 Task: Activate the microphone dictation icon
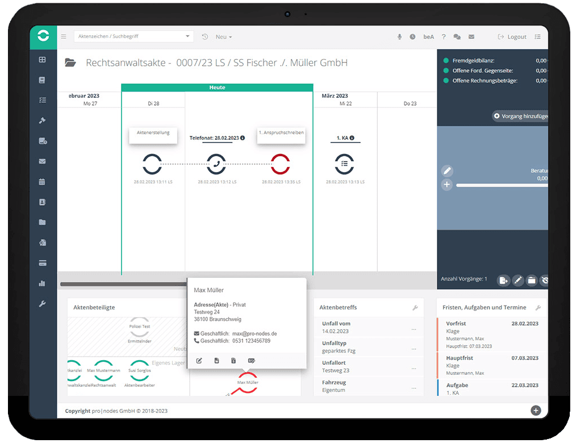(x=400, y=37)
